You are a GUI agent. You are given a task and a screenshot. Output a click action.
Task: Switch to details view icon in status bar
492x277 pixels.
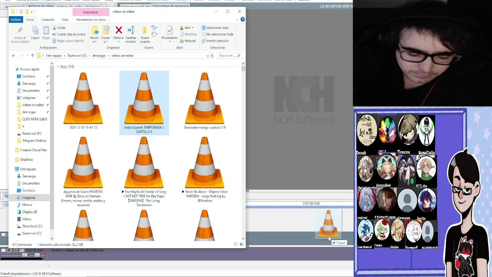tap(236, 244)
